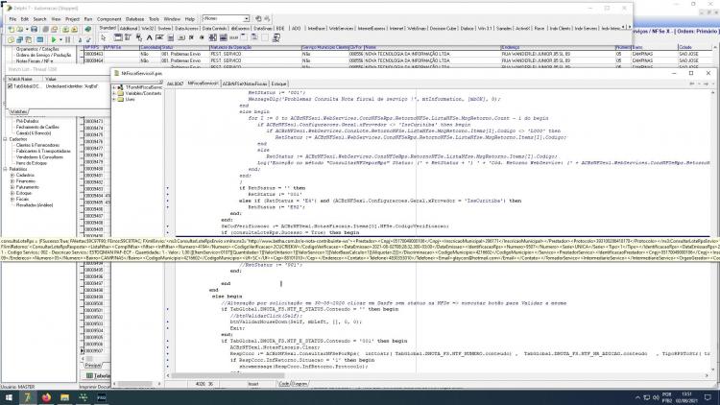
Task: Open the File menu
Action: (x=12, y=19)
